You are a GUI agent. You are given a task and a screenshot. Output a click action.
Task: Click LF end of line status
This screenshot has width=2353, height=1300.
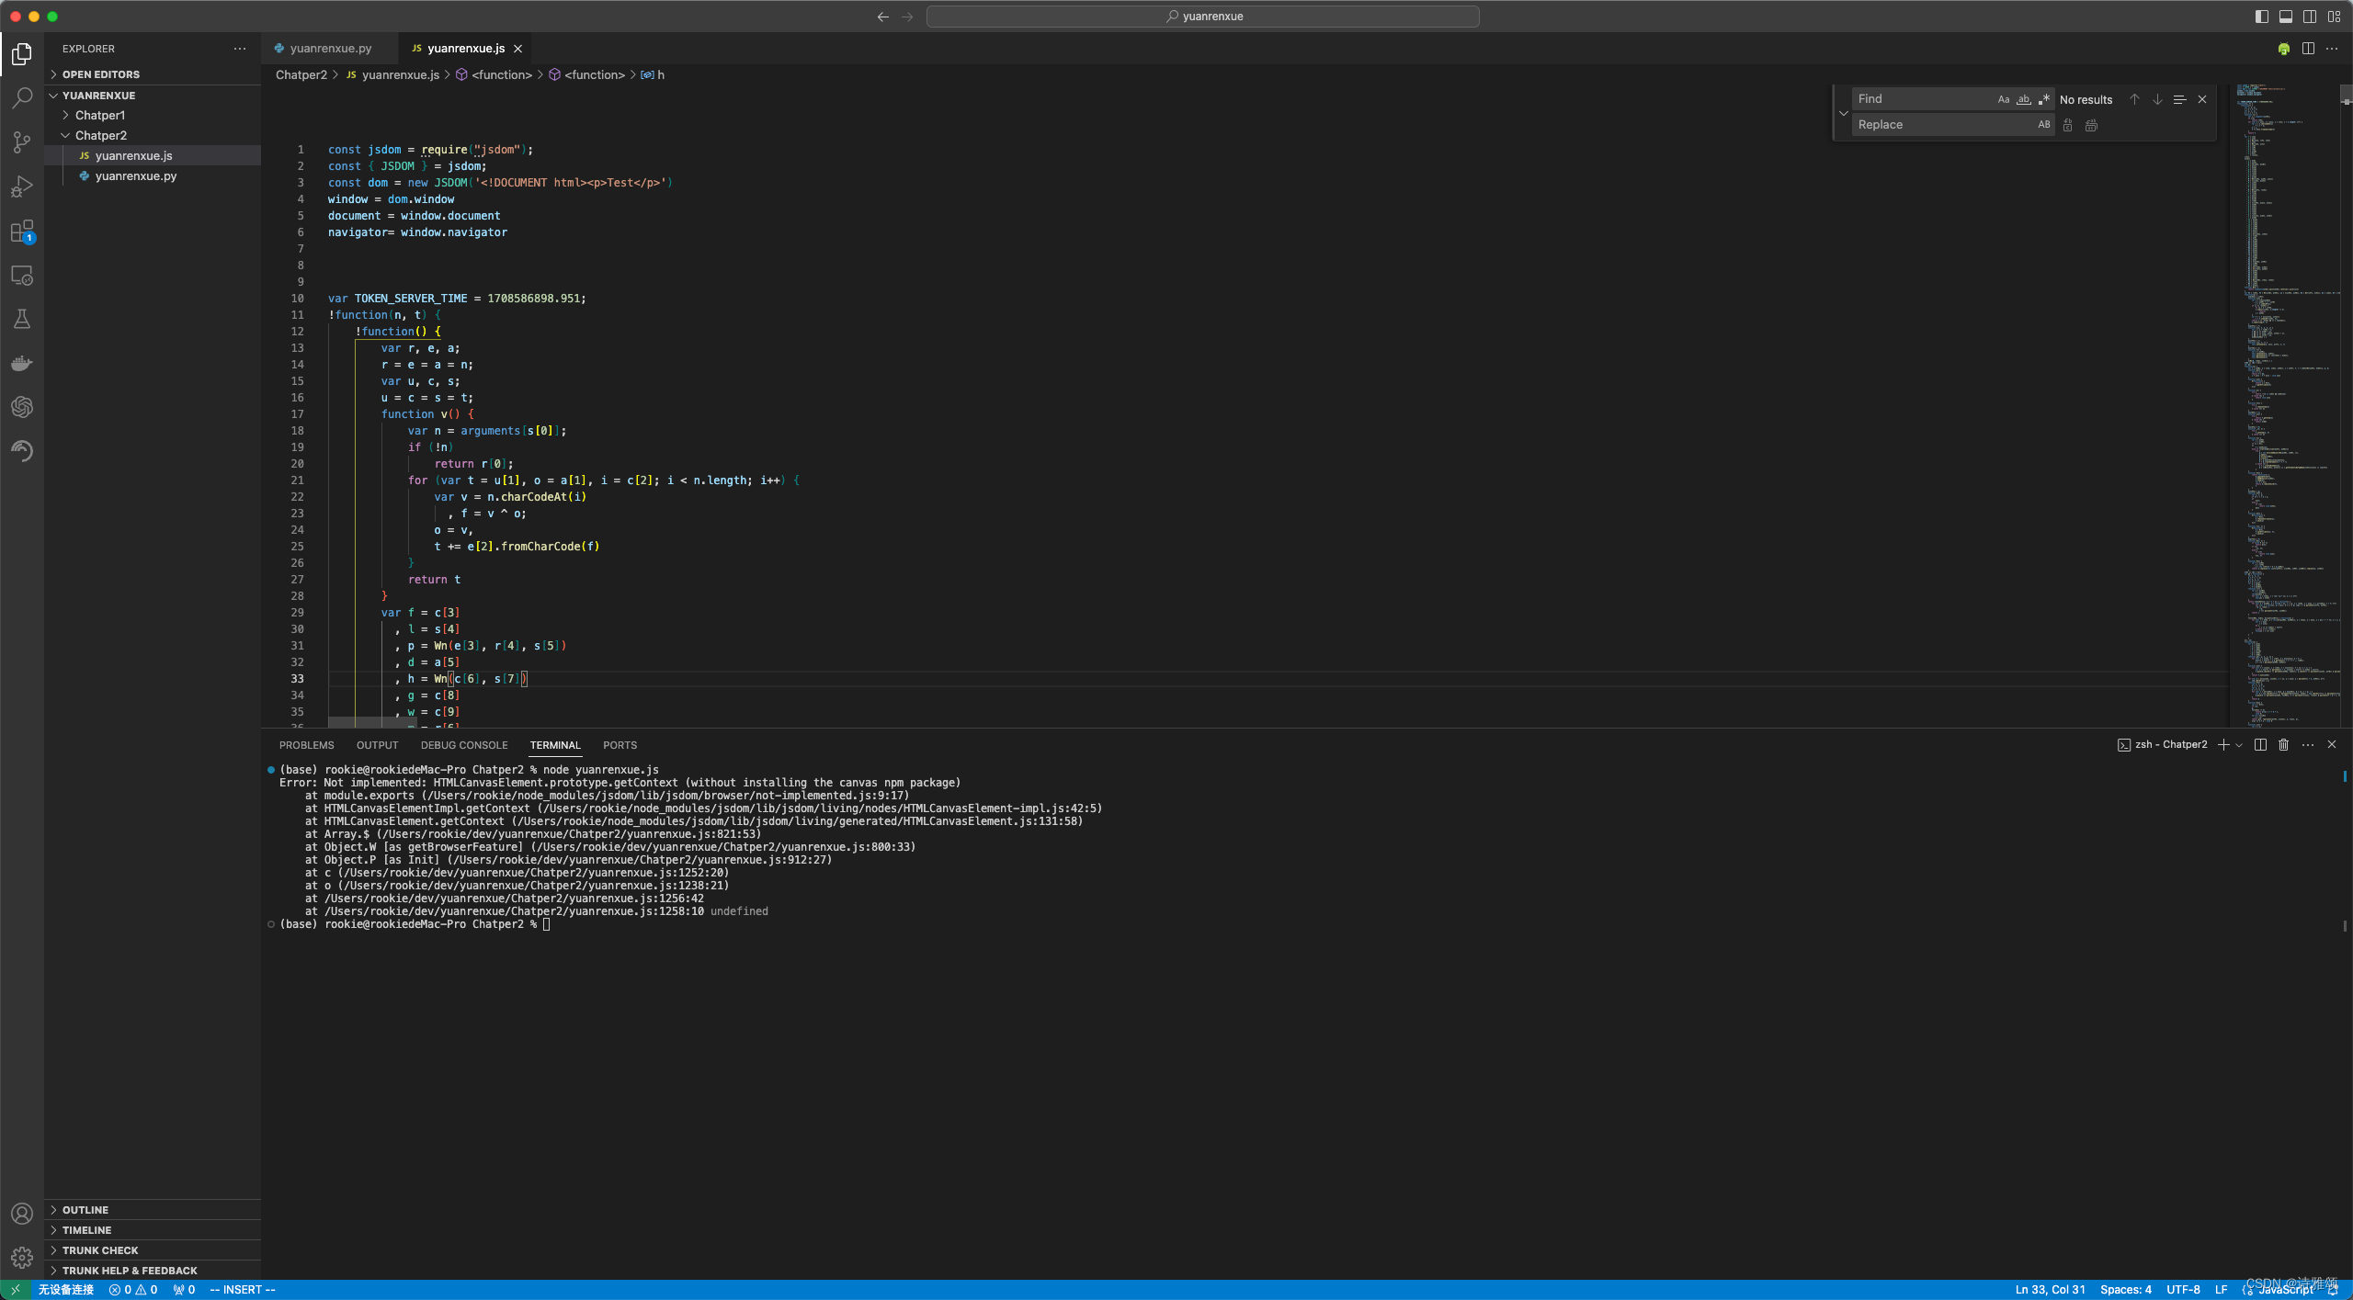(2221, 1290)
